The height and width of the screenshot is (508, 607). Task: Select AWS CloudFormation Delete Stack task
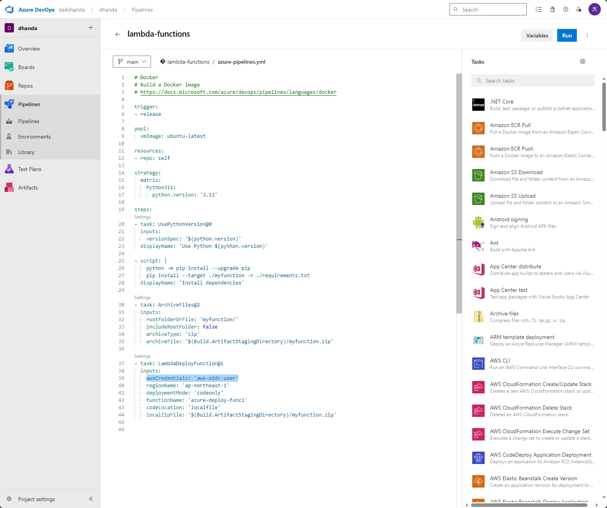(x=533, y=411)
